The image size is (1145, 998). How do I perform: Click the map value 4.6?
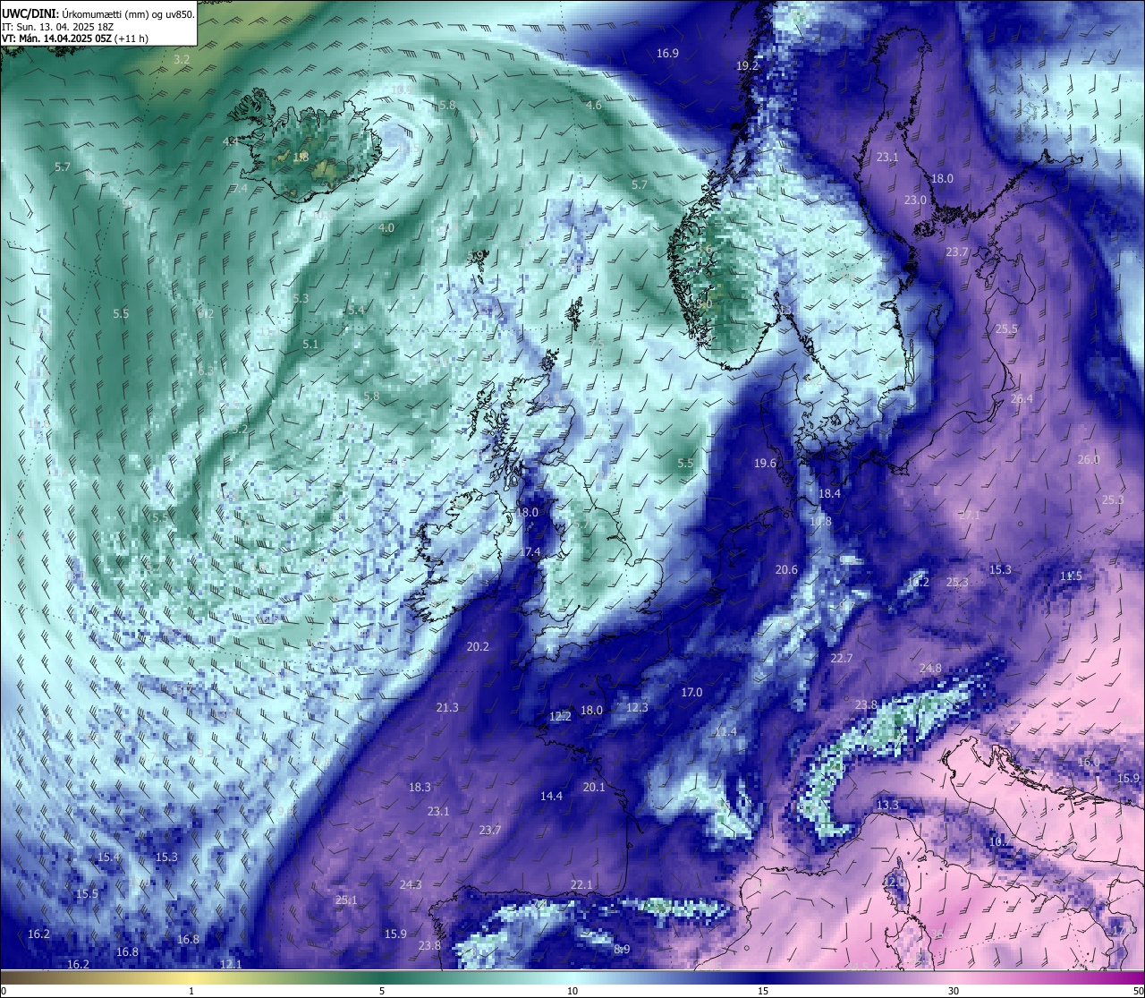593,106
